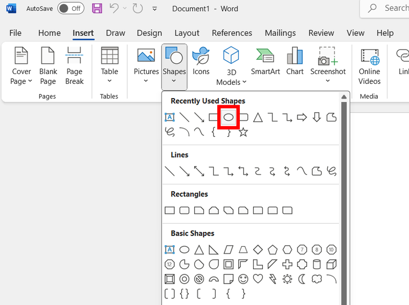This screenshot has width=409, height=305.
Task: Choose the Cross shape in Basic Shapes
Action: point(287,264)
